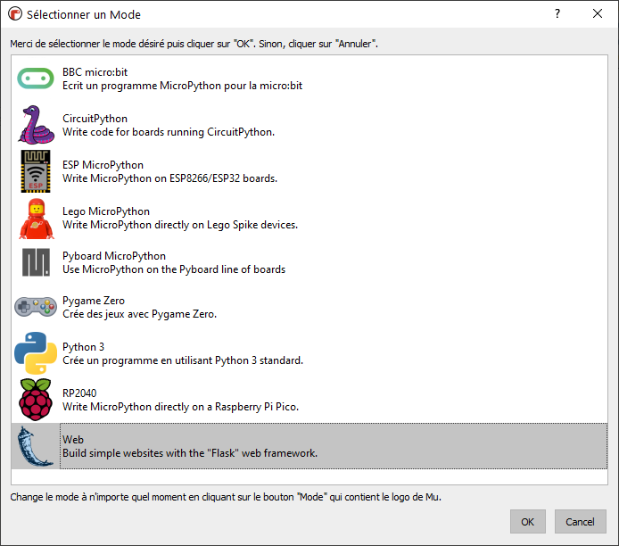
Task: Close the Sélectionner un Mode dialog
Action: pyautogui.click(x=598, y=13)
